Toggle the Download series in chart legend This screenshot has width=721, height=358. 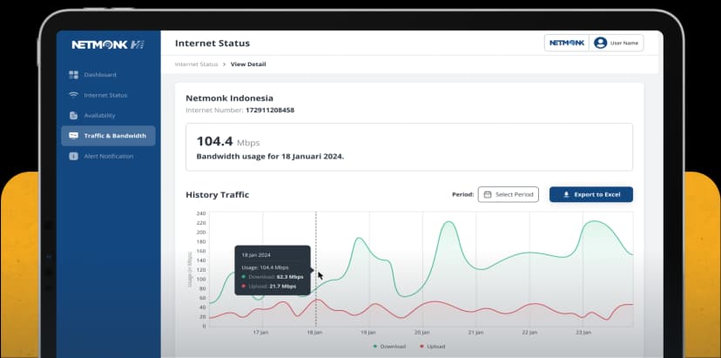click(389, 346)
